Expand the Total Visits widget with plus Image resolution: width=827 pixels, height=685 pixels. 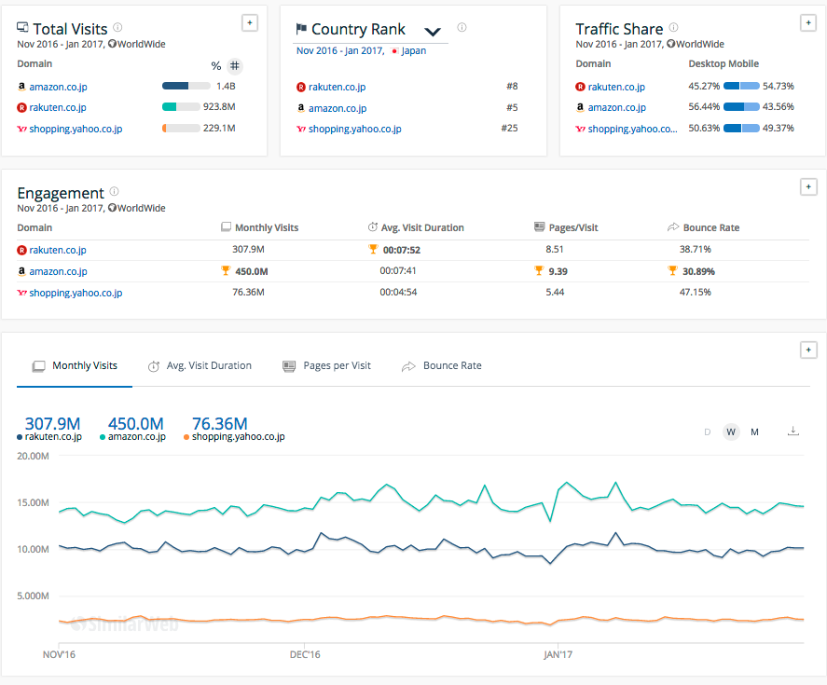tap(250, 22)
